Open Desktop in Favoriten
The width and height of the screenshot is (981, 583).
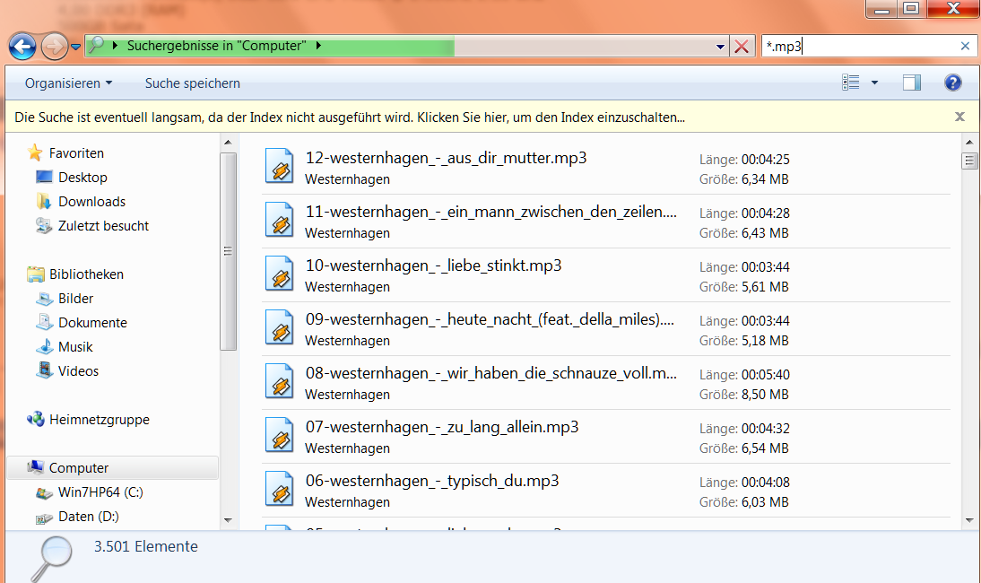point(82,178)
